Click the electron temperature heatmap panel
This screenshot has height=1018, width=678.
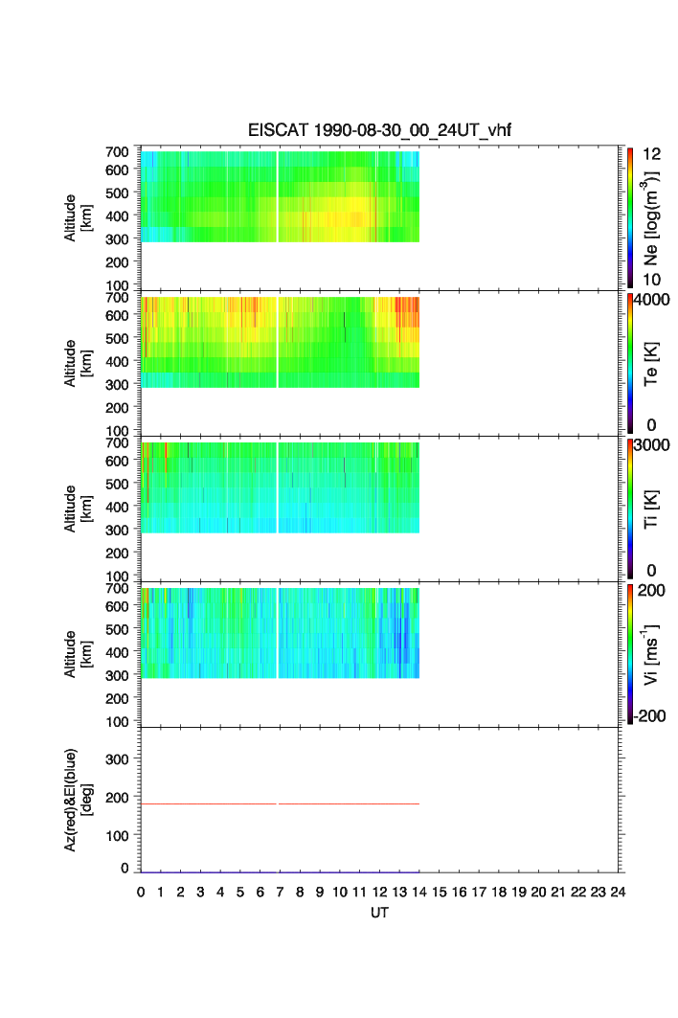(280, 342)
